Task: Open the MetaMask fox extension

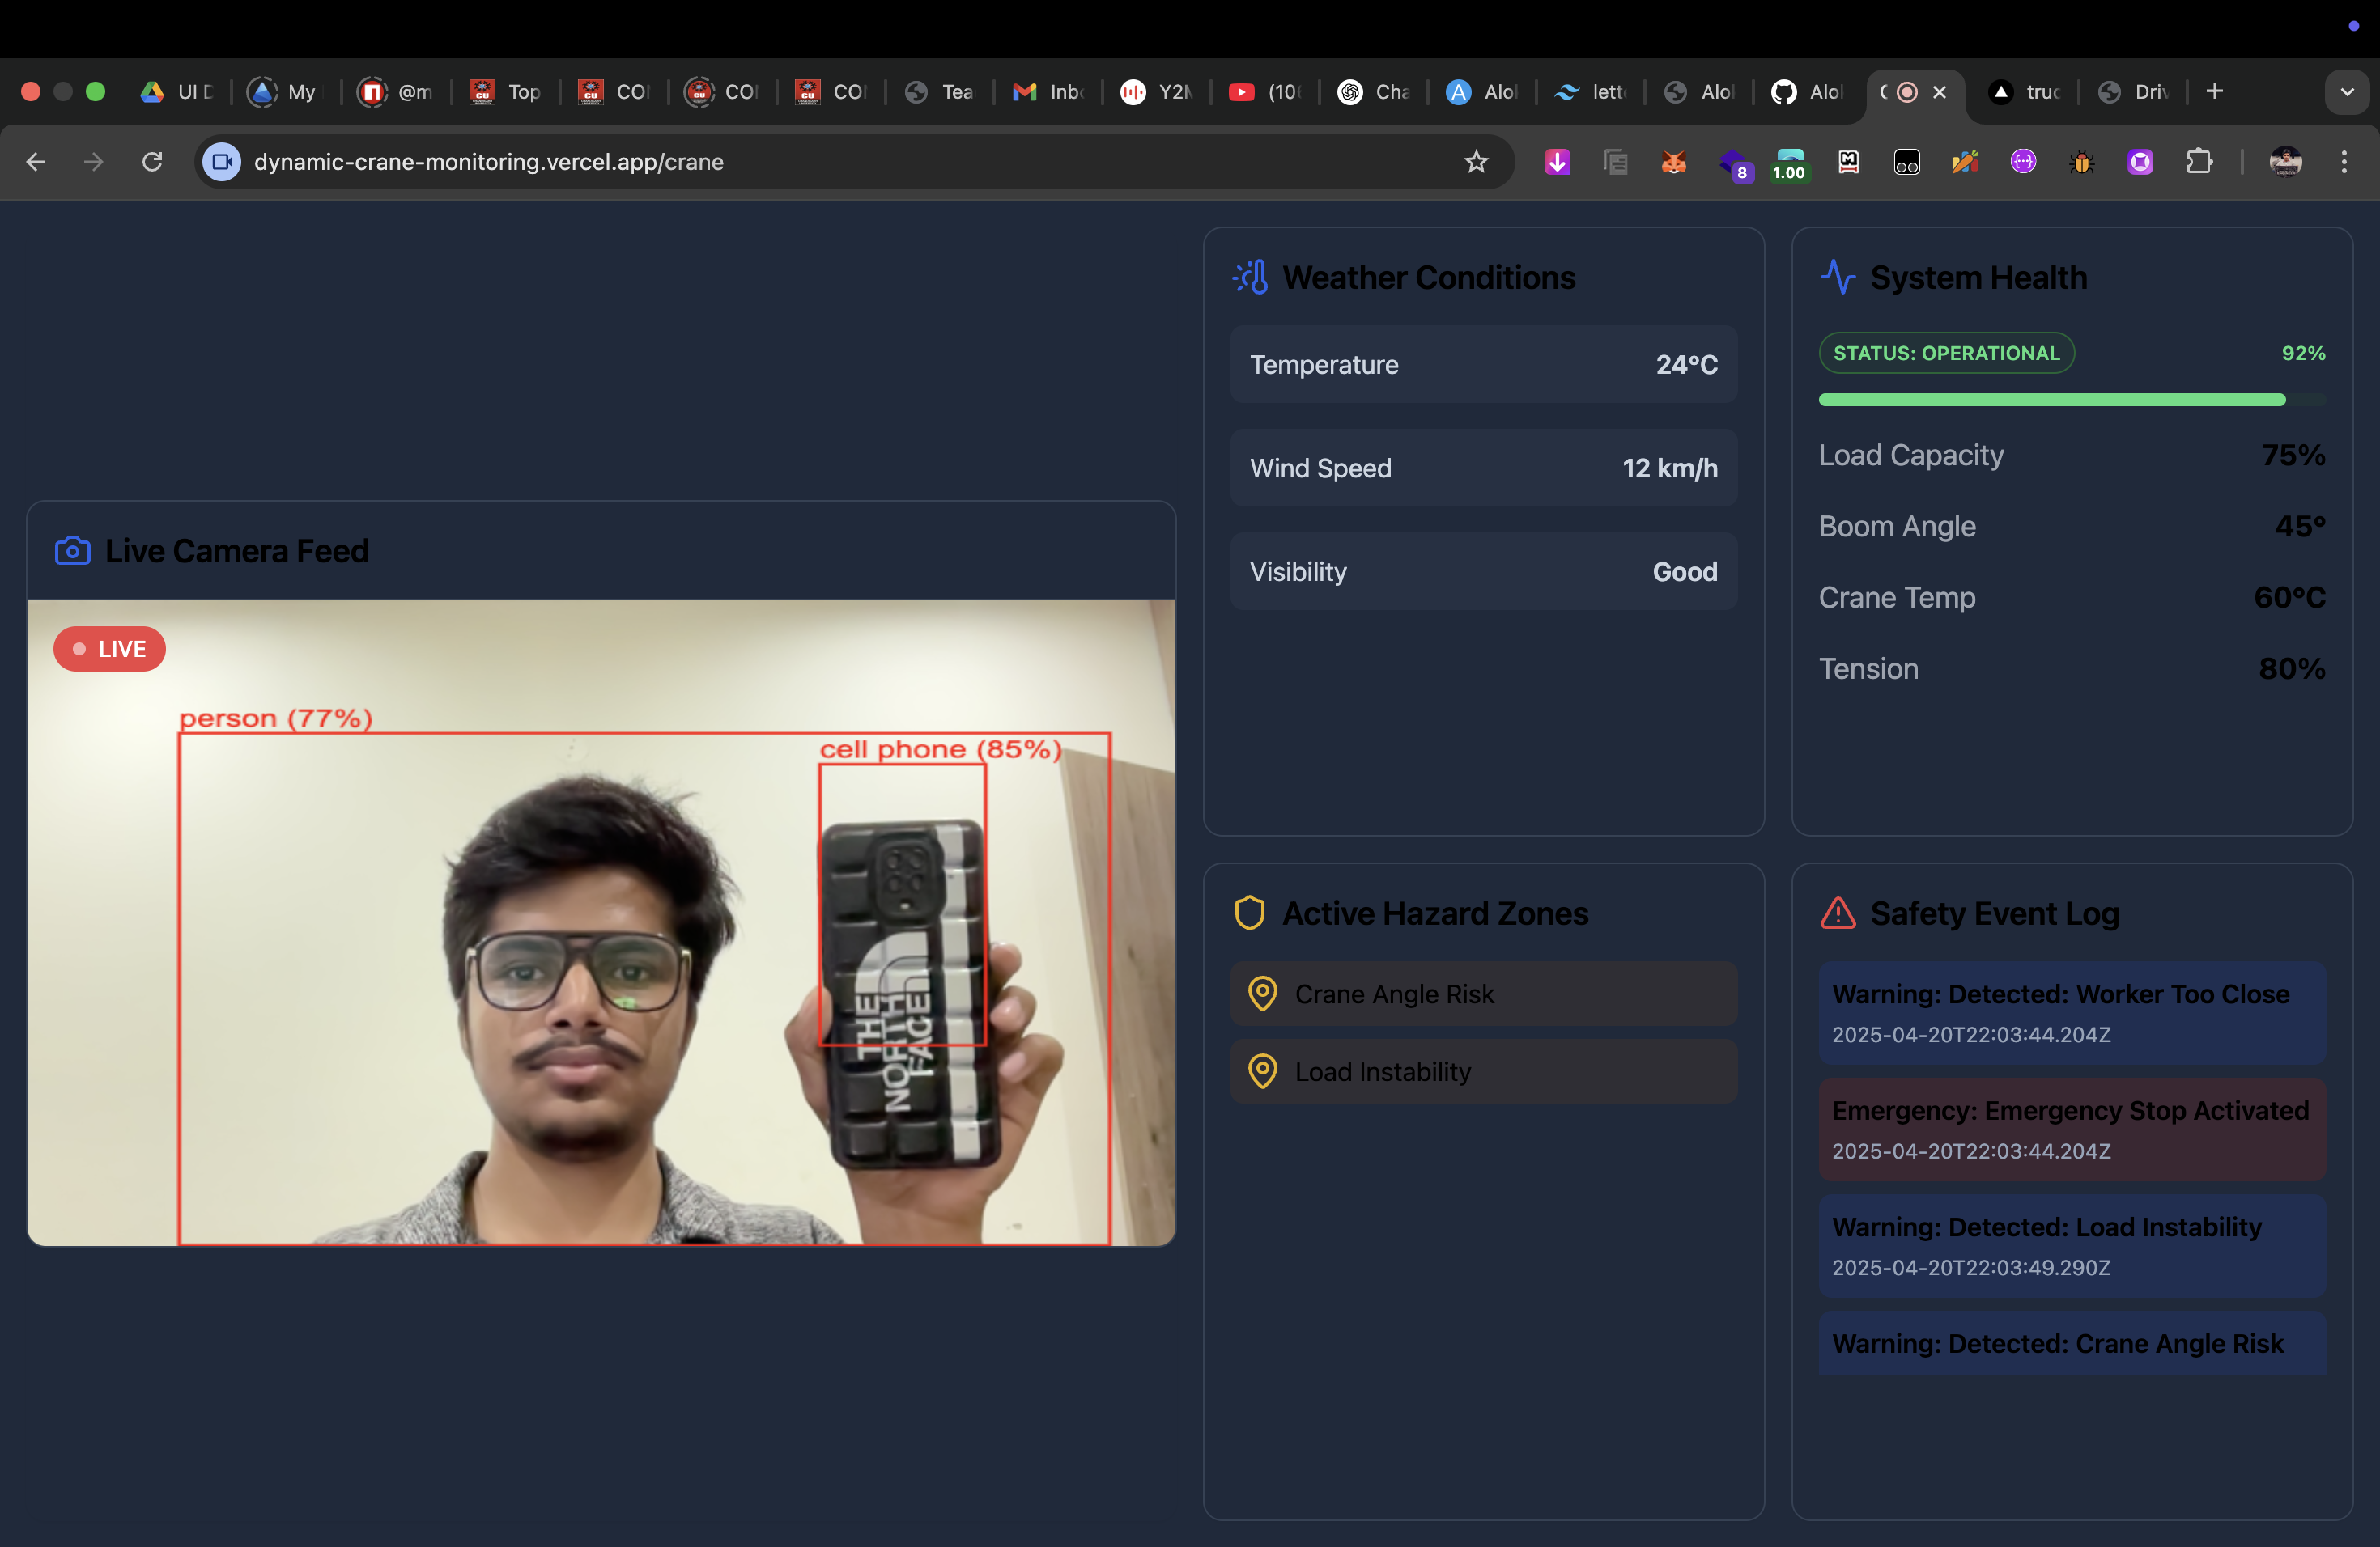Action: (1674, 162)
